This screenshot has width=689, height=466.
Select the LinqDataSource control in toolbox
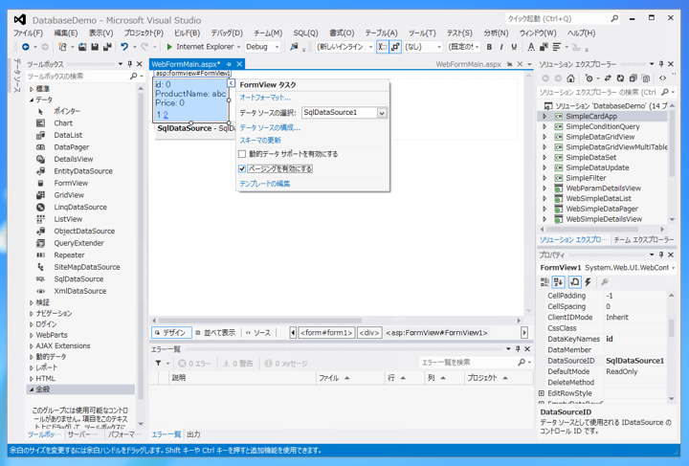(x=80, y=207)
